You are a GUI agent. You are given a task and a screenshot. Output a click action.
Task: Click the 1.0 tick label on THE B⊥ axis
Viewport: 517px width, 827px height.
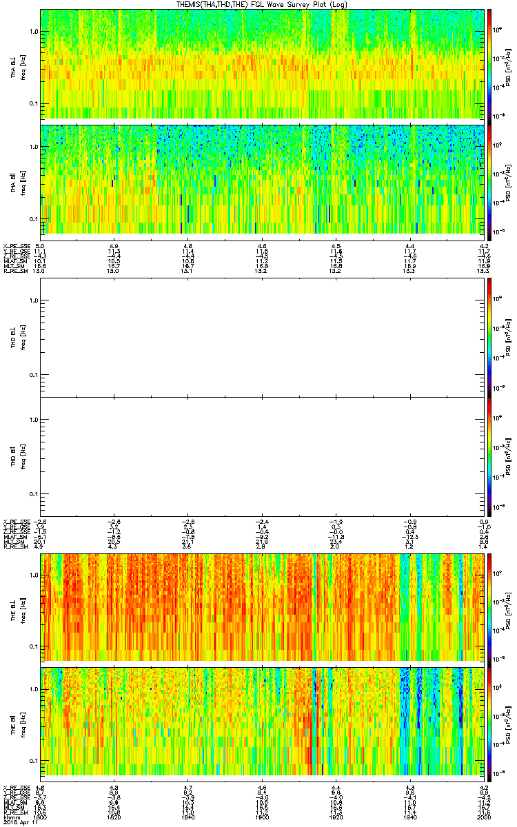34,574
